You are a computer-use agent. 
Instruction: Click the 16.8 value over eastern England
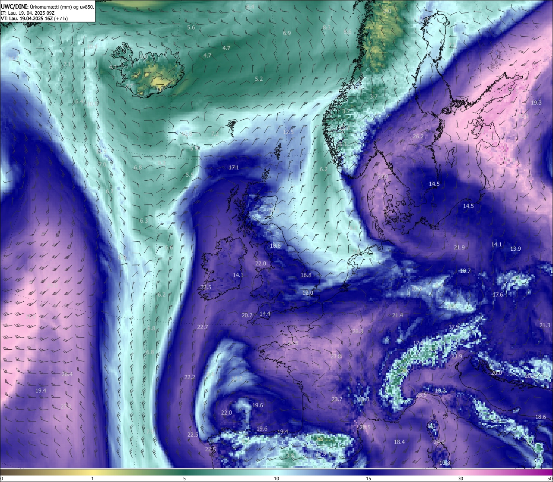tap(306, 275)
